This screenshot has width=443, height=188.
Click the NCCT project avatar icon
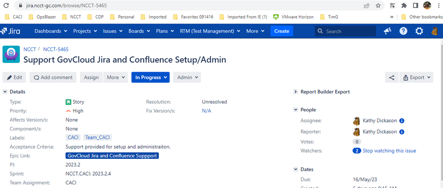coord(11,54)
